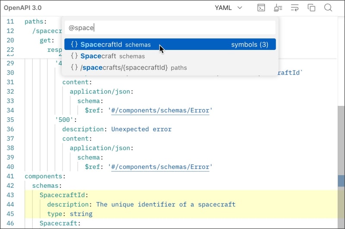Click the 'content:' key on line 37
345x229 pixels.
[x=77, y=139]
